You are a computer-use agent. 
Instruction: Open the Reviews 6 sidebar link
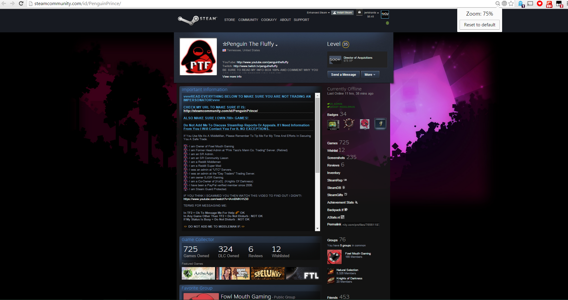pos(336,165)
